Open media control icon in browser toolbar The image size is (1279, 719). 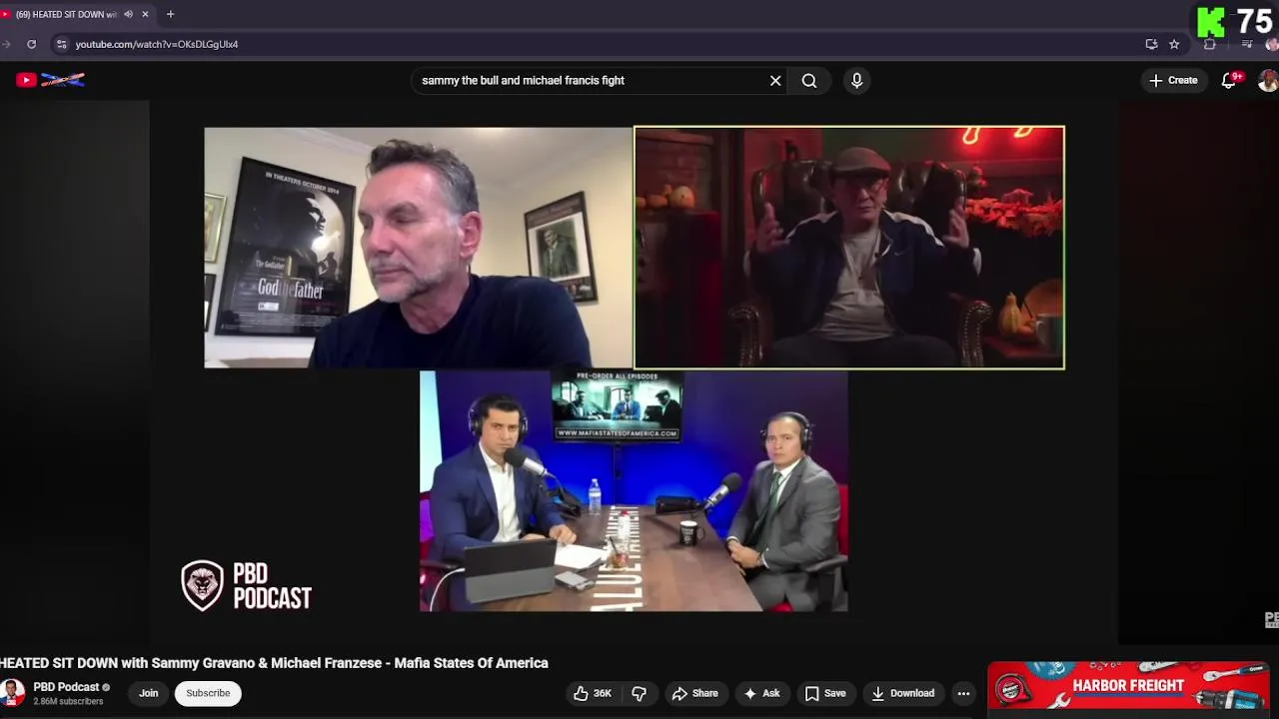click(1246, 44)
